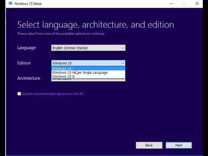Viewport: 208px width, 156px height.
Task: Collapse the Edition combo box
Action: [88, 63]
